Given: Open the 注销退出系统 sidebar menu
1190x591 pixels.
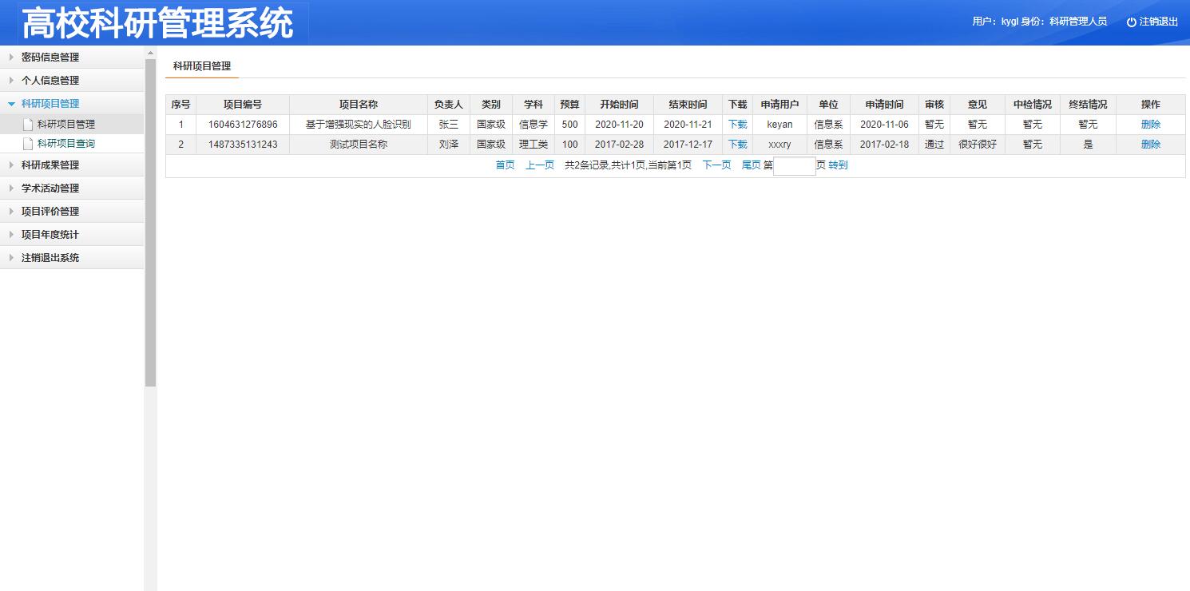Looking at the screenshot, I should [50, 258].
